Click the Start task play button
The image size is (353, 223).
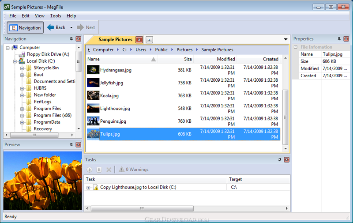pyautogui.click(x=90, y=170)
